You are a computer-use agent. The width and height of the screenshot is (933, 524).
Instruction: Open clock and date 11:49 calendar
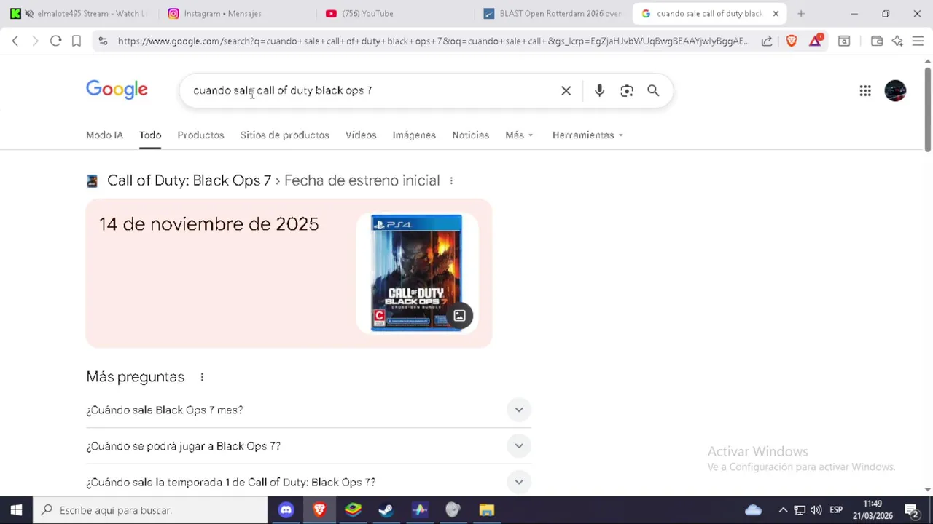(873, 510)
